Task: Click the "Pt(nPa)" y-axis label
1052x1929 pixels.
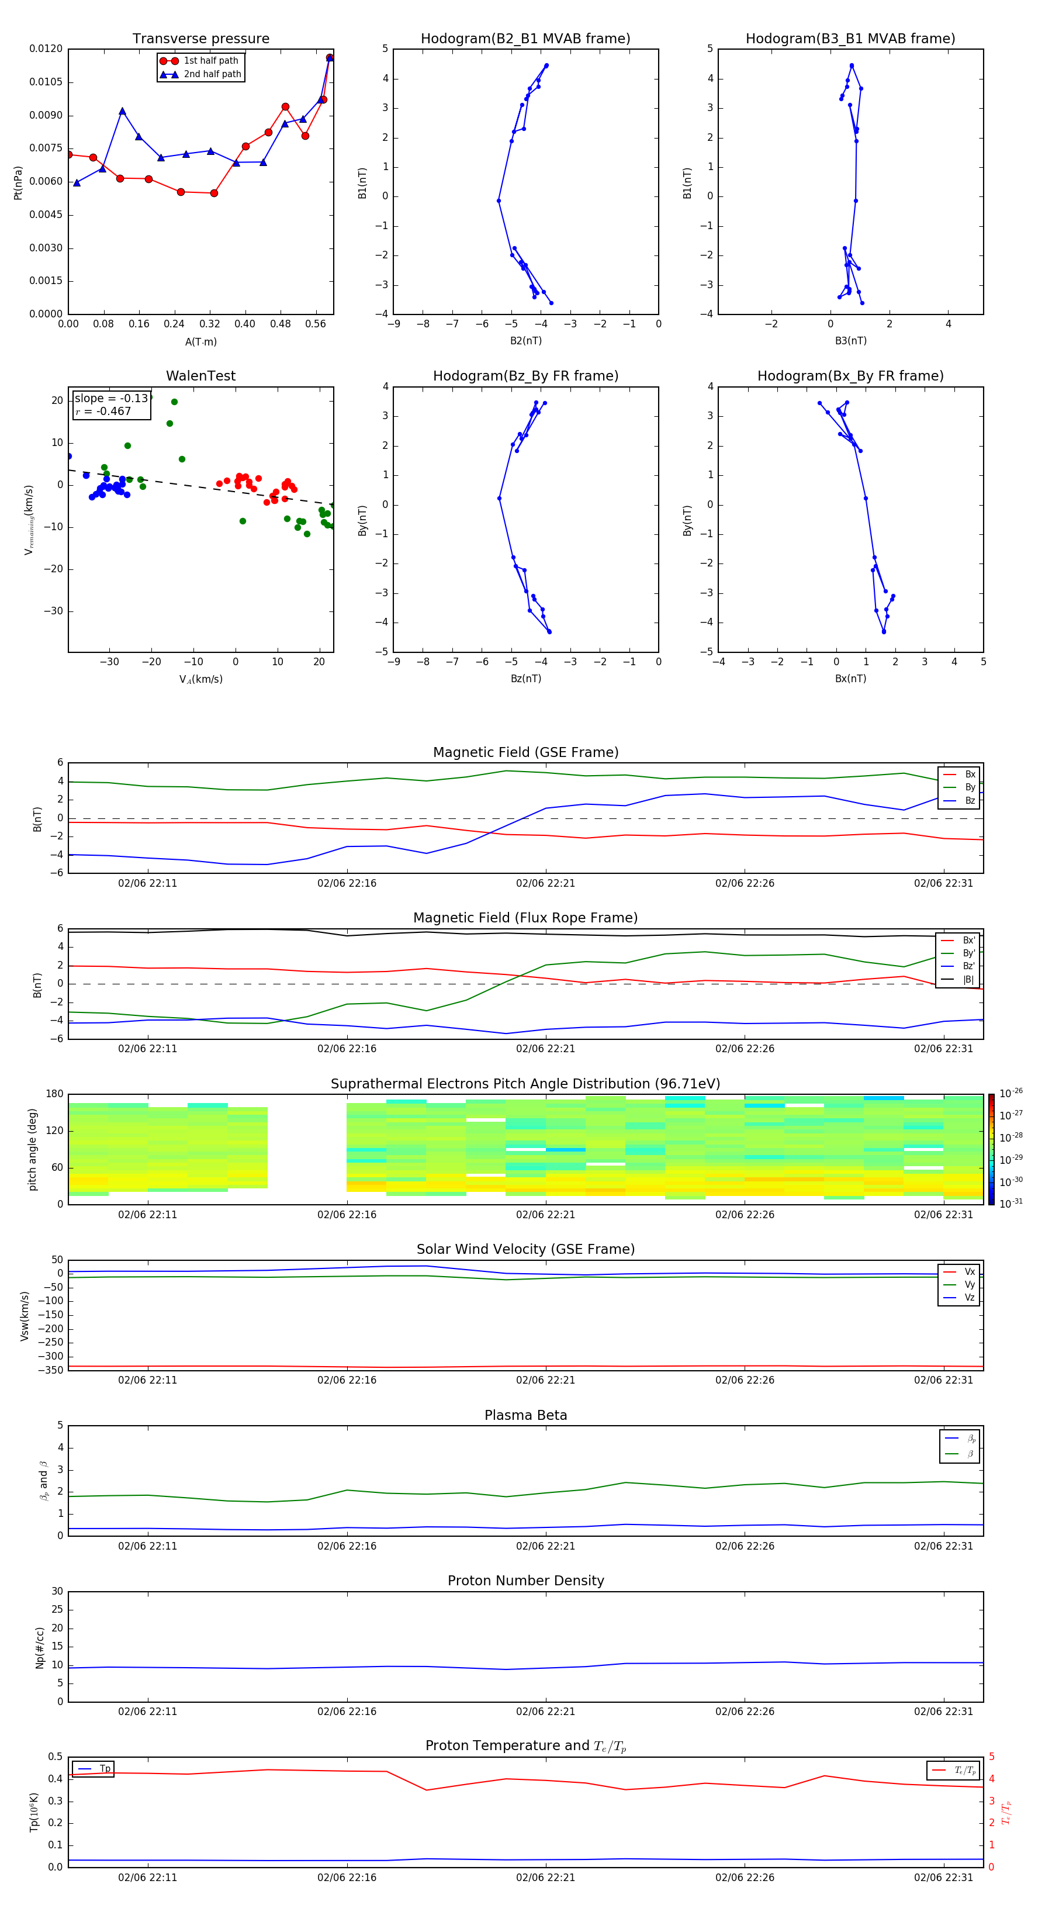Action: coord(18,183)
